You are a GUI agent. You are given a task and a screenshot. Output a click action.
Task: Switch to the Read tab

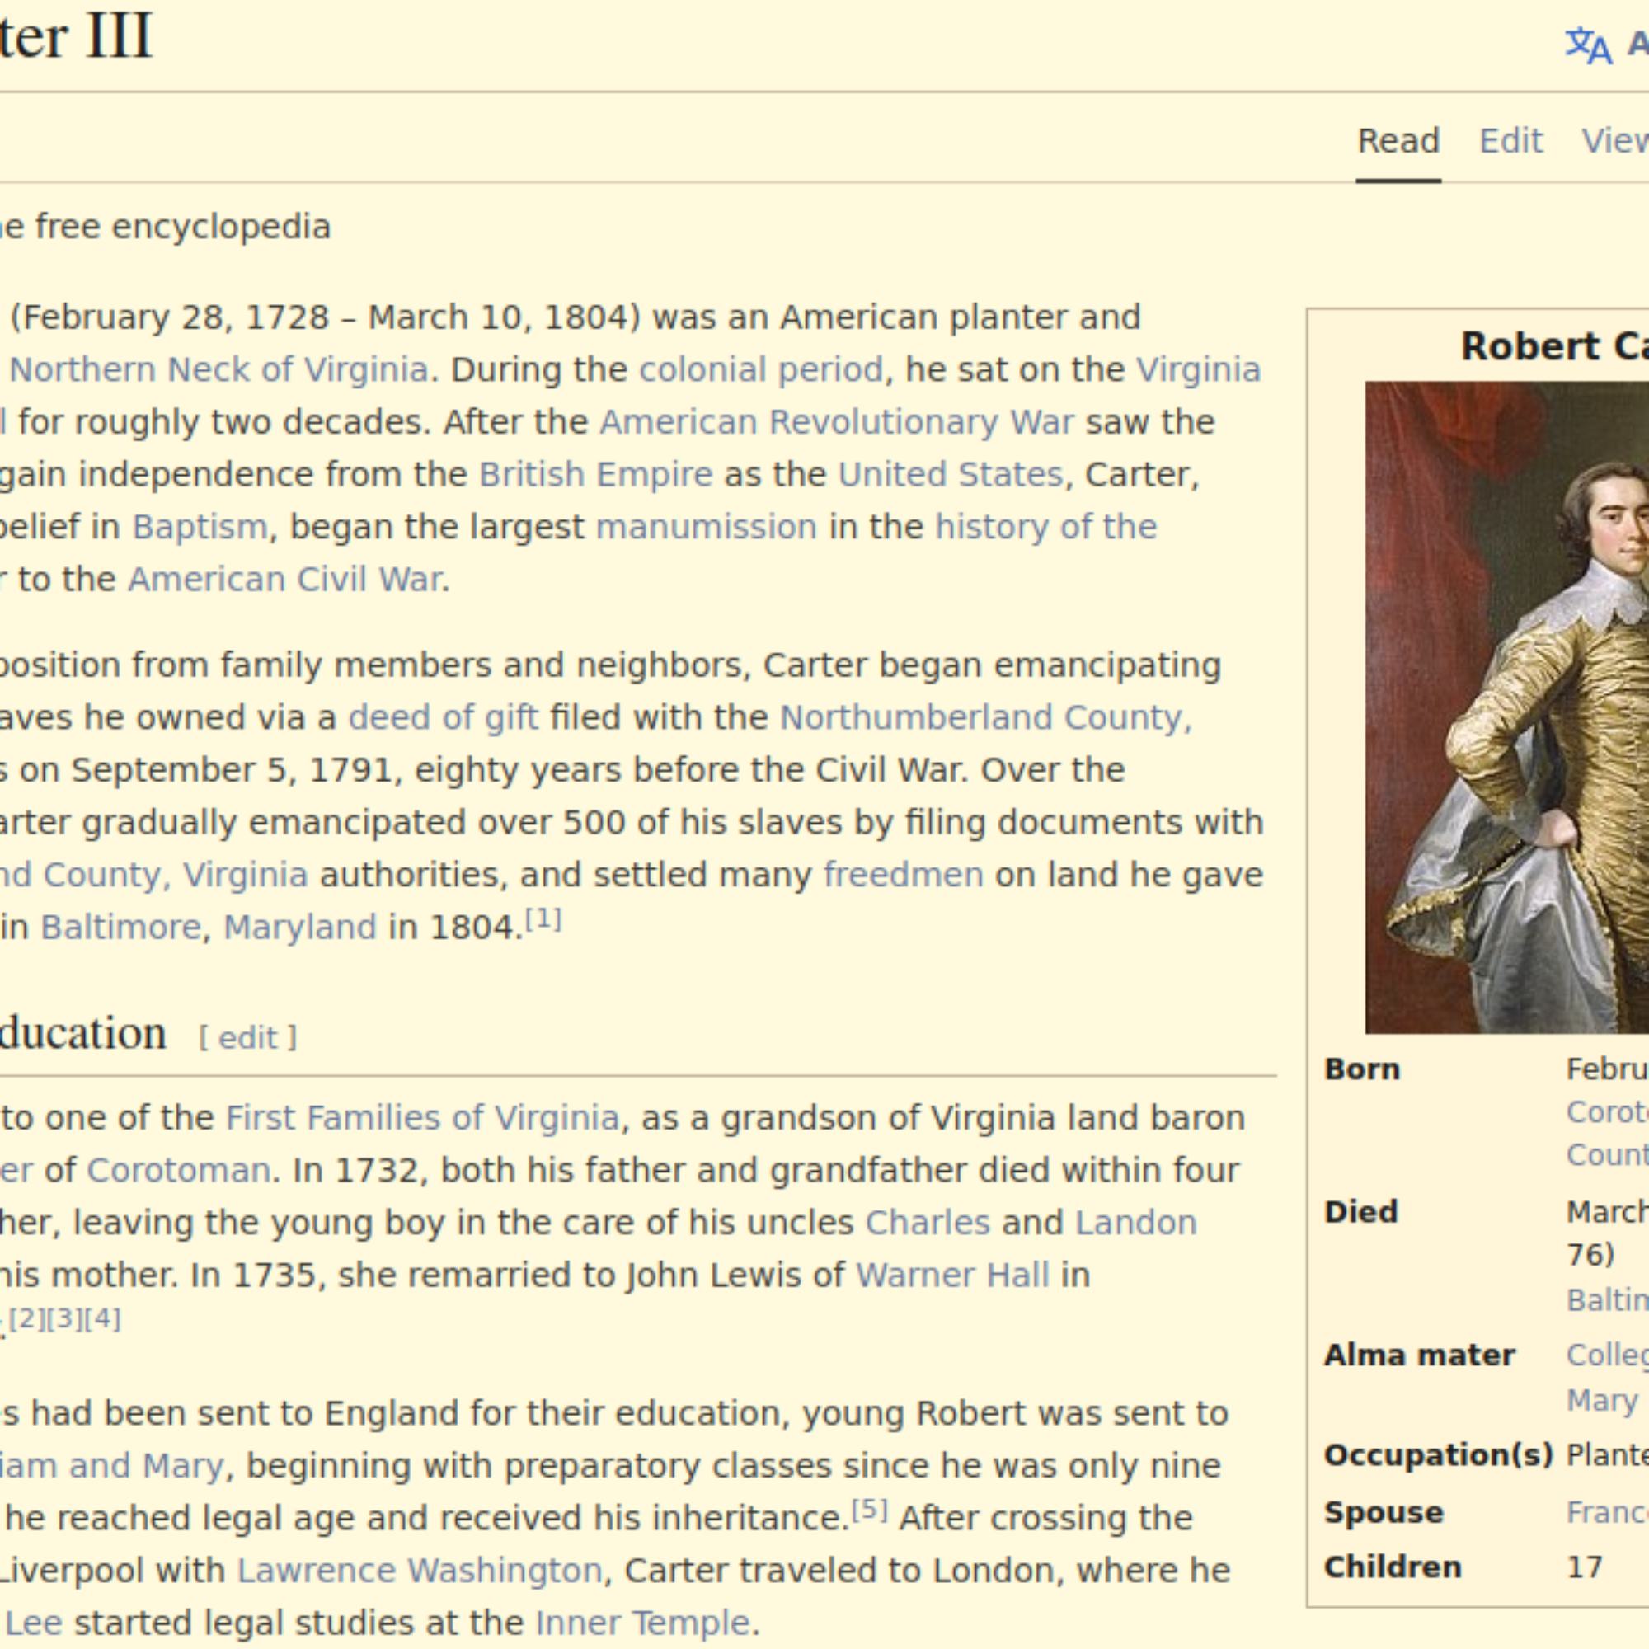coord(1398,141)
